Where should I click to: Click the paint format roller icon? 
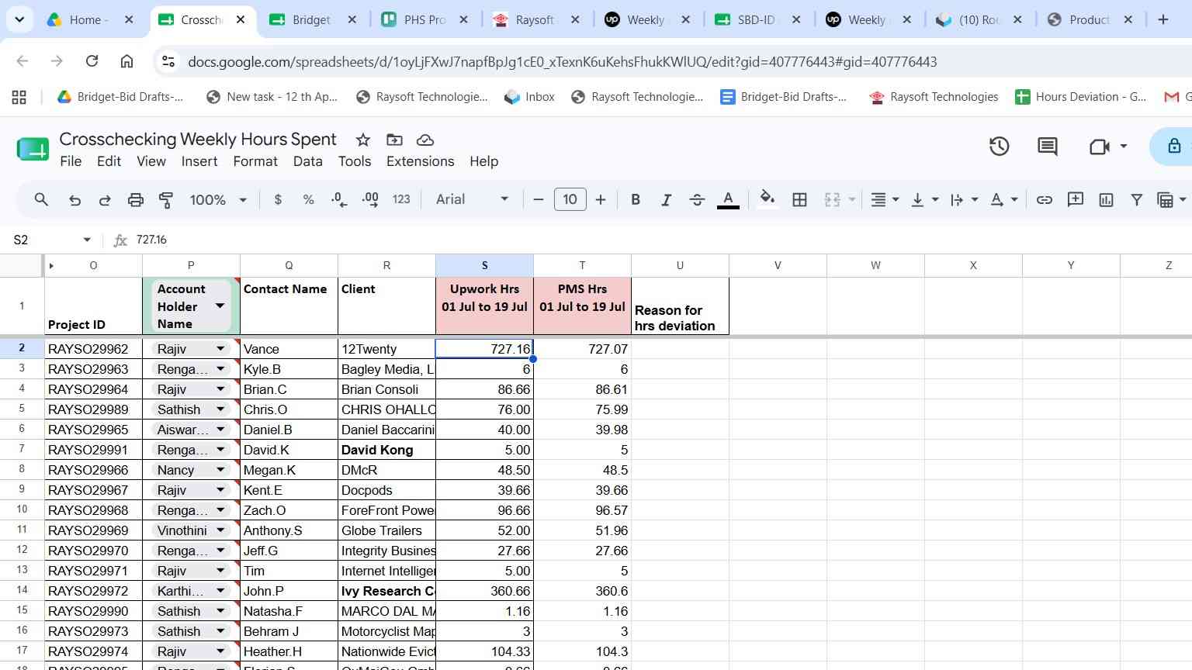(165, 199)
